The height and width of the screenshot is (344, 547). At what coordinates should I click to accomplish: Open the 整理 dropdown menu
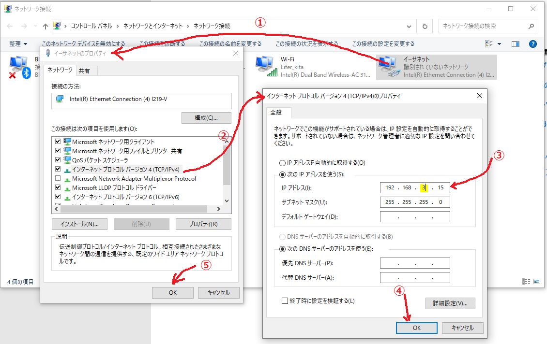click(18, 44)
